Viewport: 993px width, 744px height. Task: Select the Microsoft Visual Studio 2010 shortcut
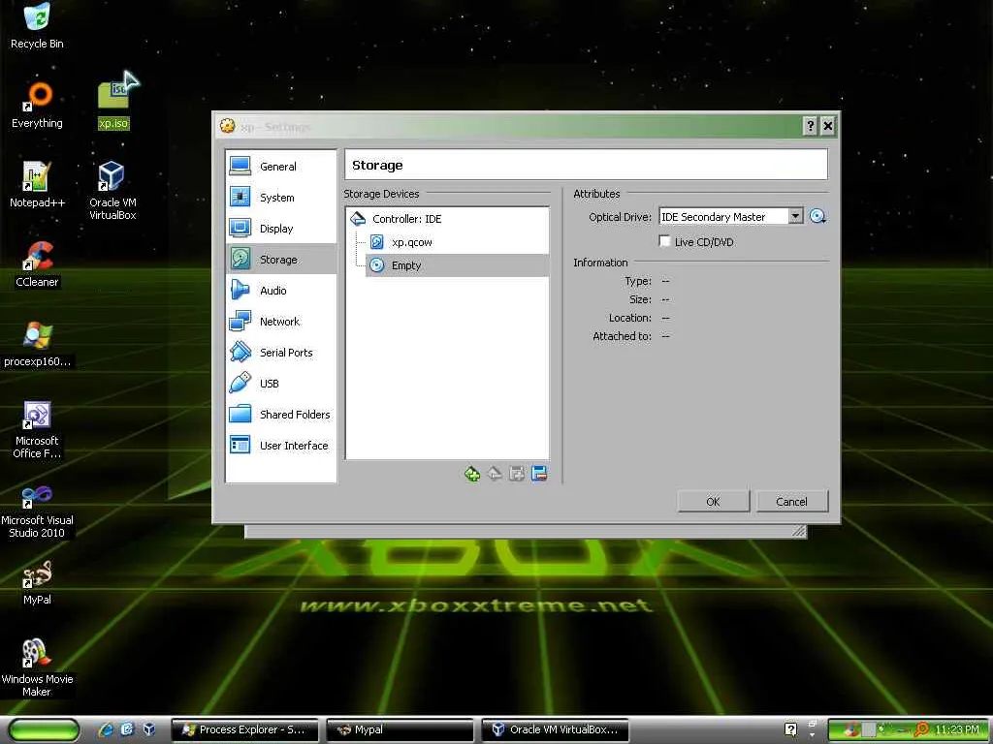coord(37,511)
